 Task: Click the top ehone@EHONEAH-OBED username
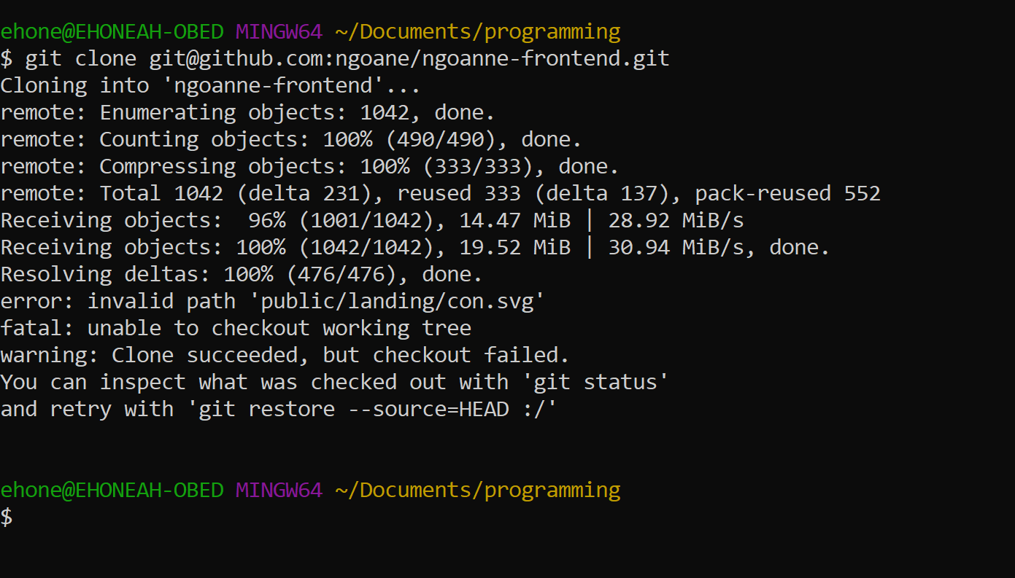coord(112,31)
